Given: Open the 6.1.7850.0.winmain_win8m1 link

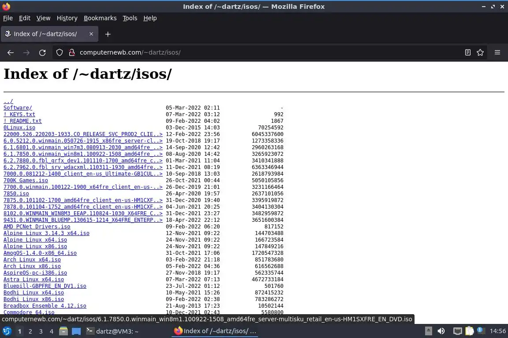Looking at the screenshot, I should [83, 154].
